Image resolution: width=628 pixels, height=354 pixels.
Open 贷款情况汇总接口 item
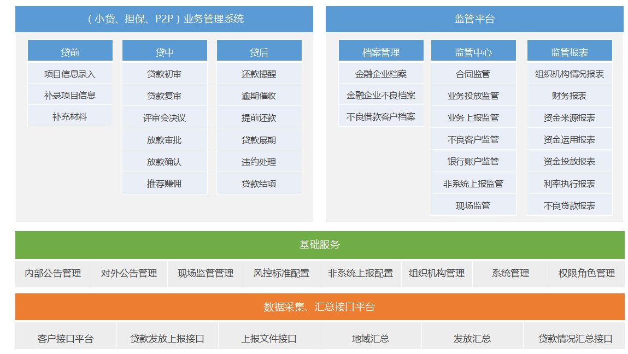[575, 339]
